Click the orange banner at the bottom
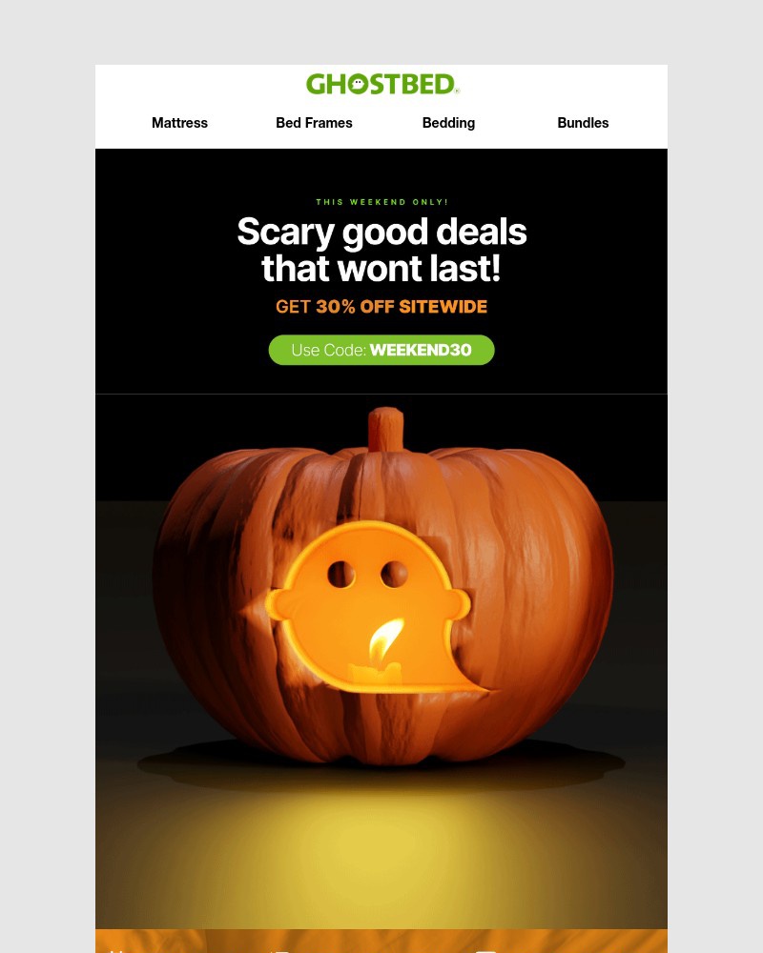Image resolution: width=763 pixels, height=953 pixels. pos(381,941)
